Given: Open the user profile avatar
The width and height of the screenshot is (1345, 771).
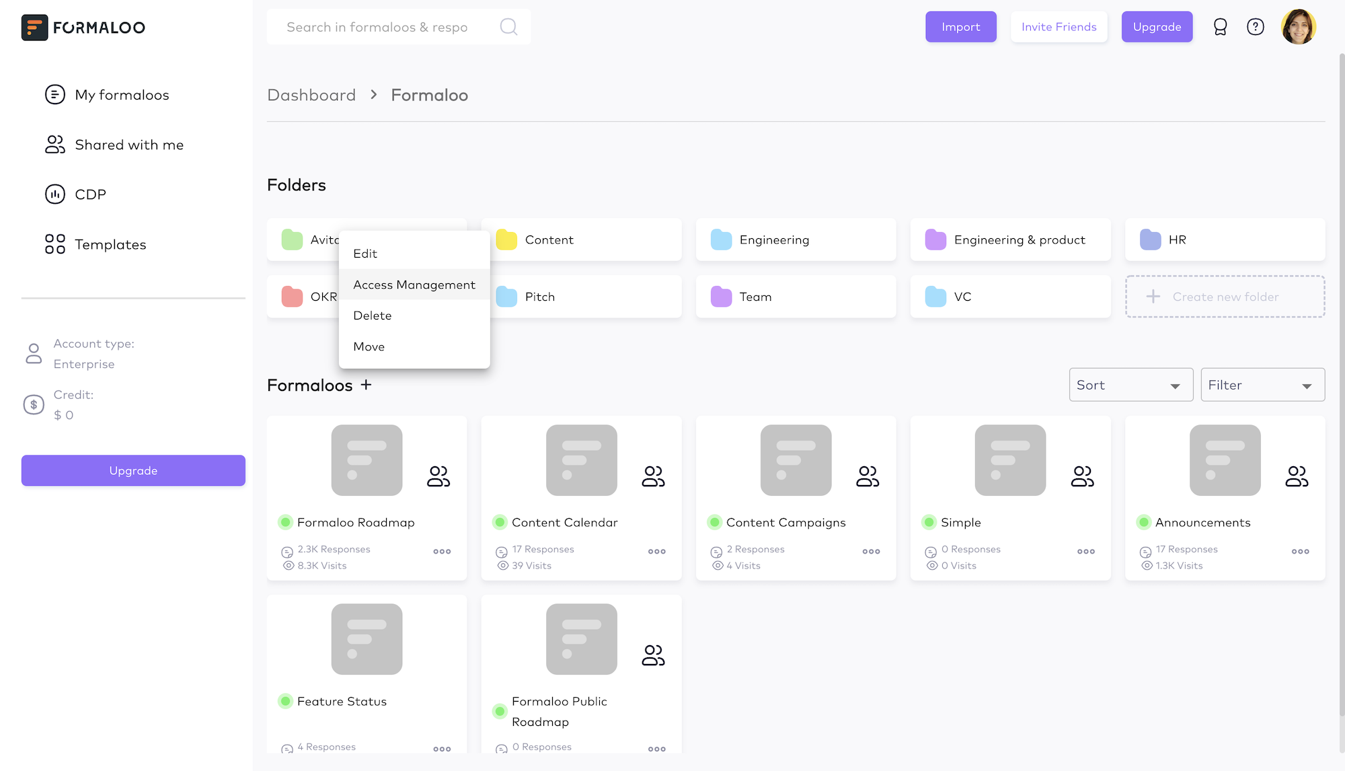Looking at the screenshot, I should click(1298, 27).
